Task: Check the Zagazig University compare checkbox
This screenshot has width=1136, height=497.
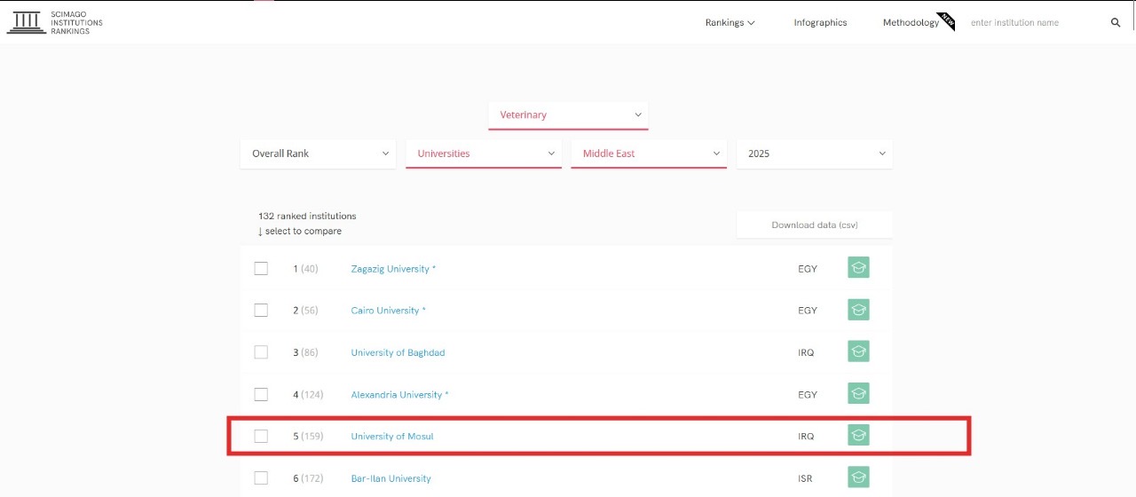Action: coord(261,269)
